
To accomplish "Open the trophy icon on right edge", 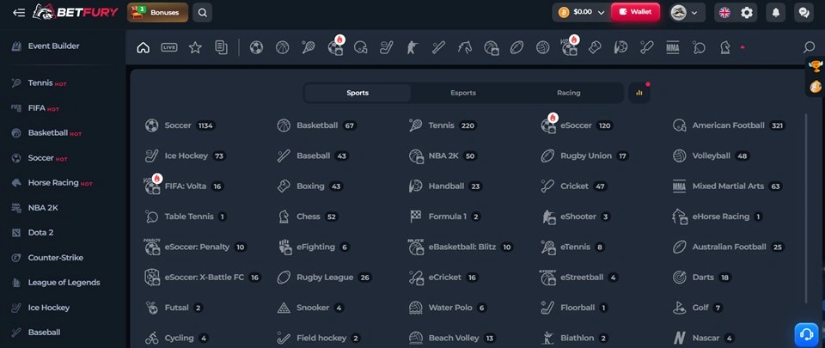I will coord(816,66).
